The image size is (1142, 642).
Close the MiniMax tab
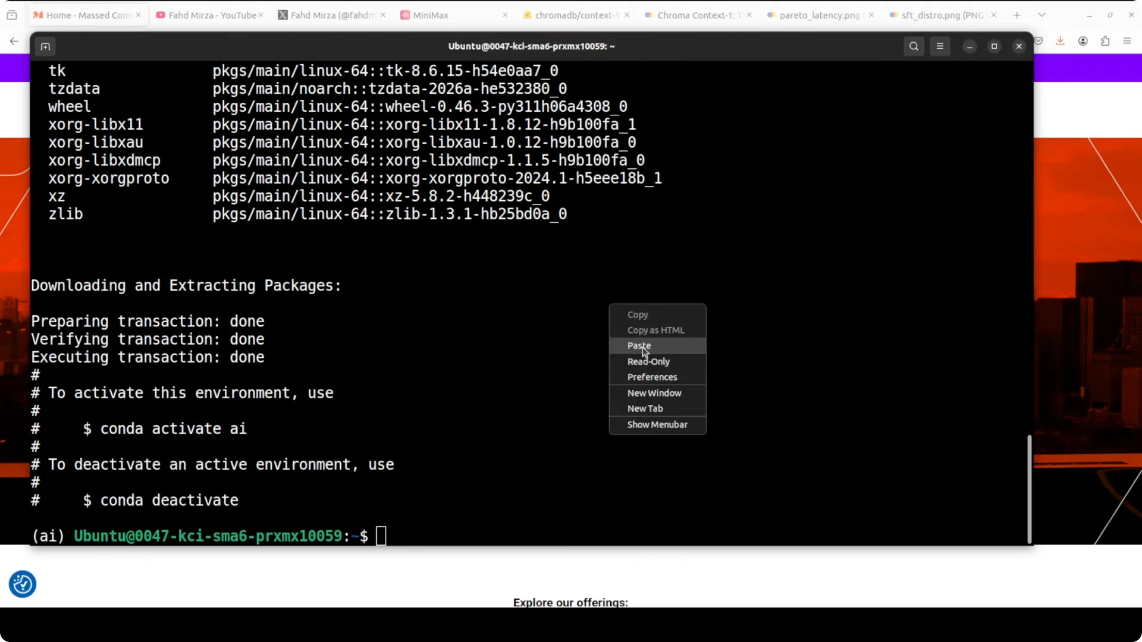[x=505, y=15]
